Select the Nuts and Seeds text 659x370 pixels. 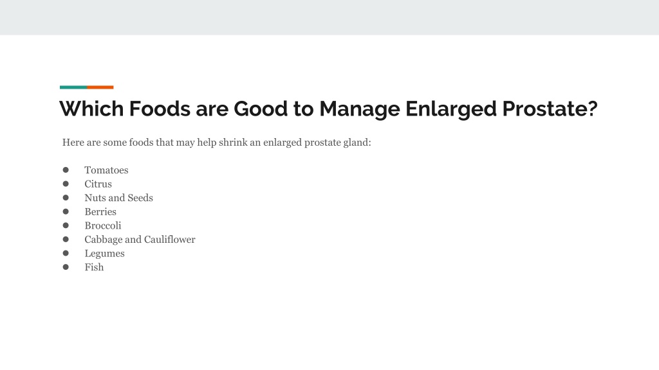(118, 198)
